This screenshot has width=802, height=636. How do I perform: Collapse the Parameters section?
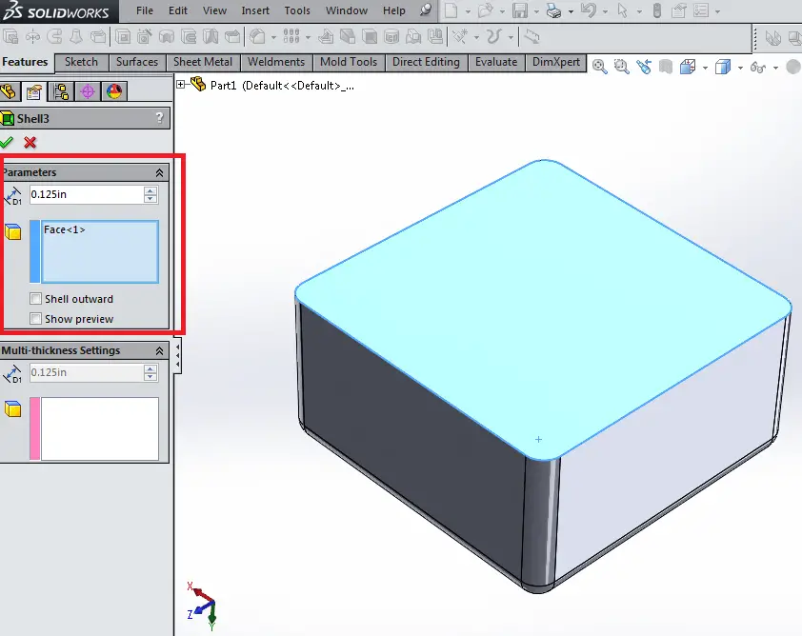coord(160,172)
